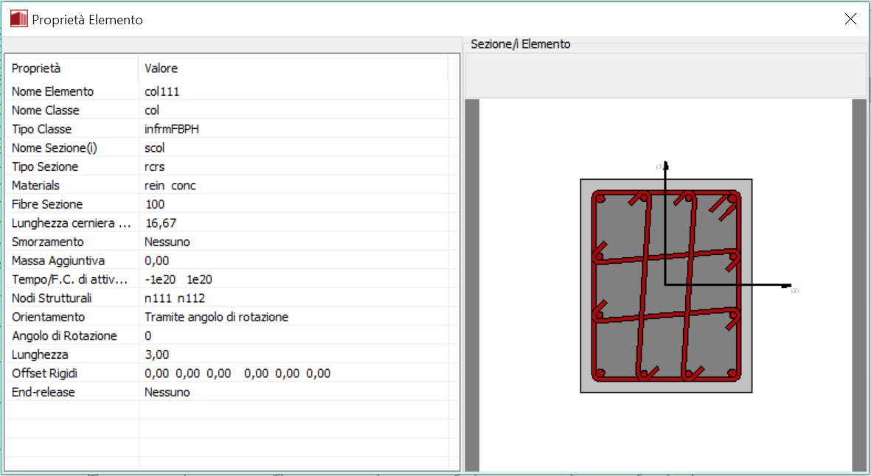871x476 pixels.
Task: Click the Valore column header
Action: pos(161,69)
